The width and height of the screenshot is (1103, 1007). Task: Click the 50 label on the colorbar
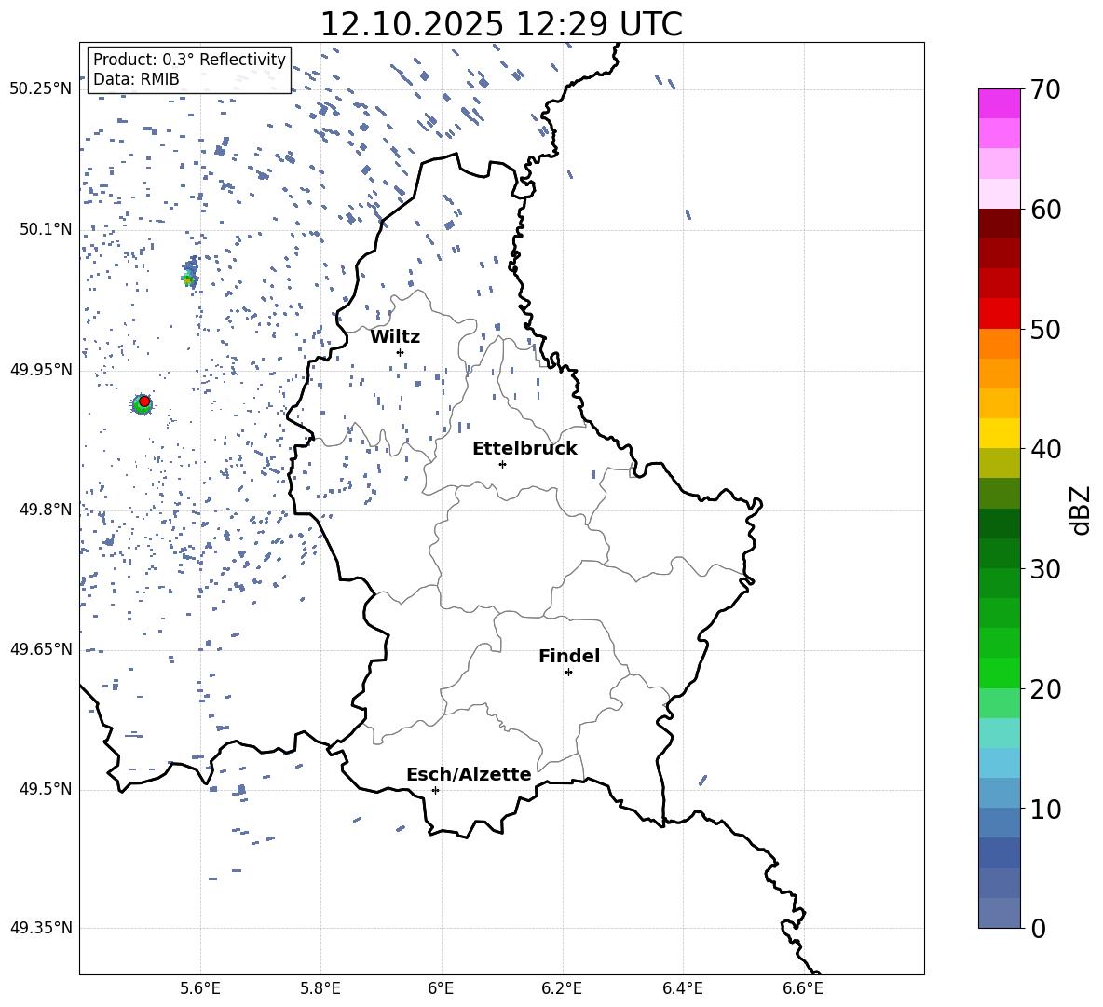tap(1044, 329)
